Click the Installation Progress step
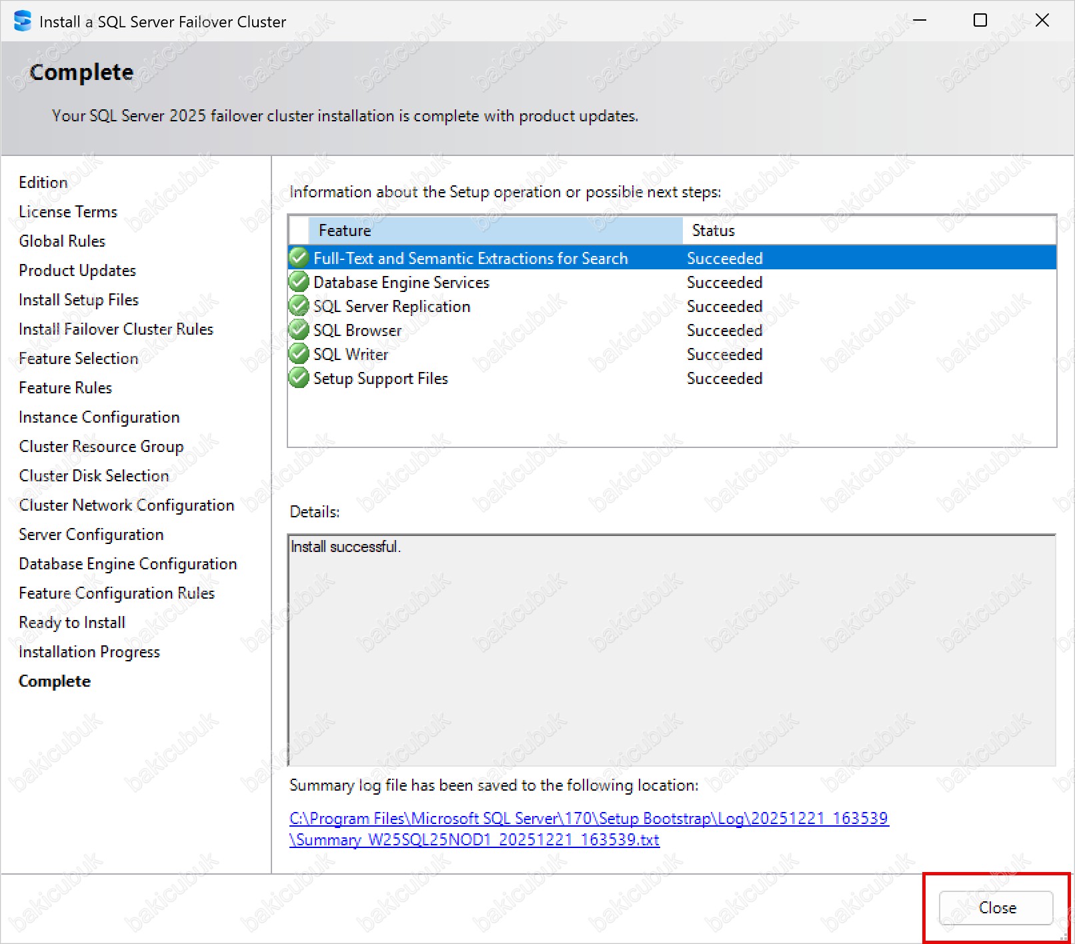Viewport: 1075px width, 944px height. [89, 652]
